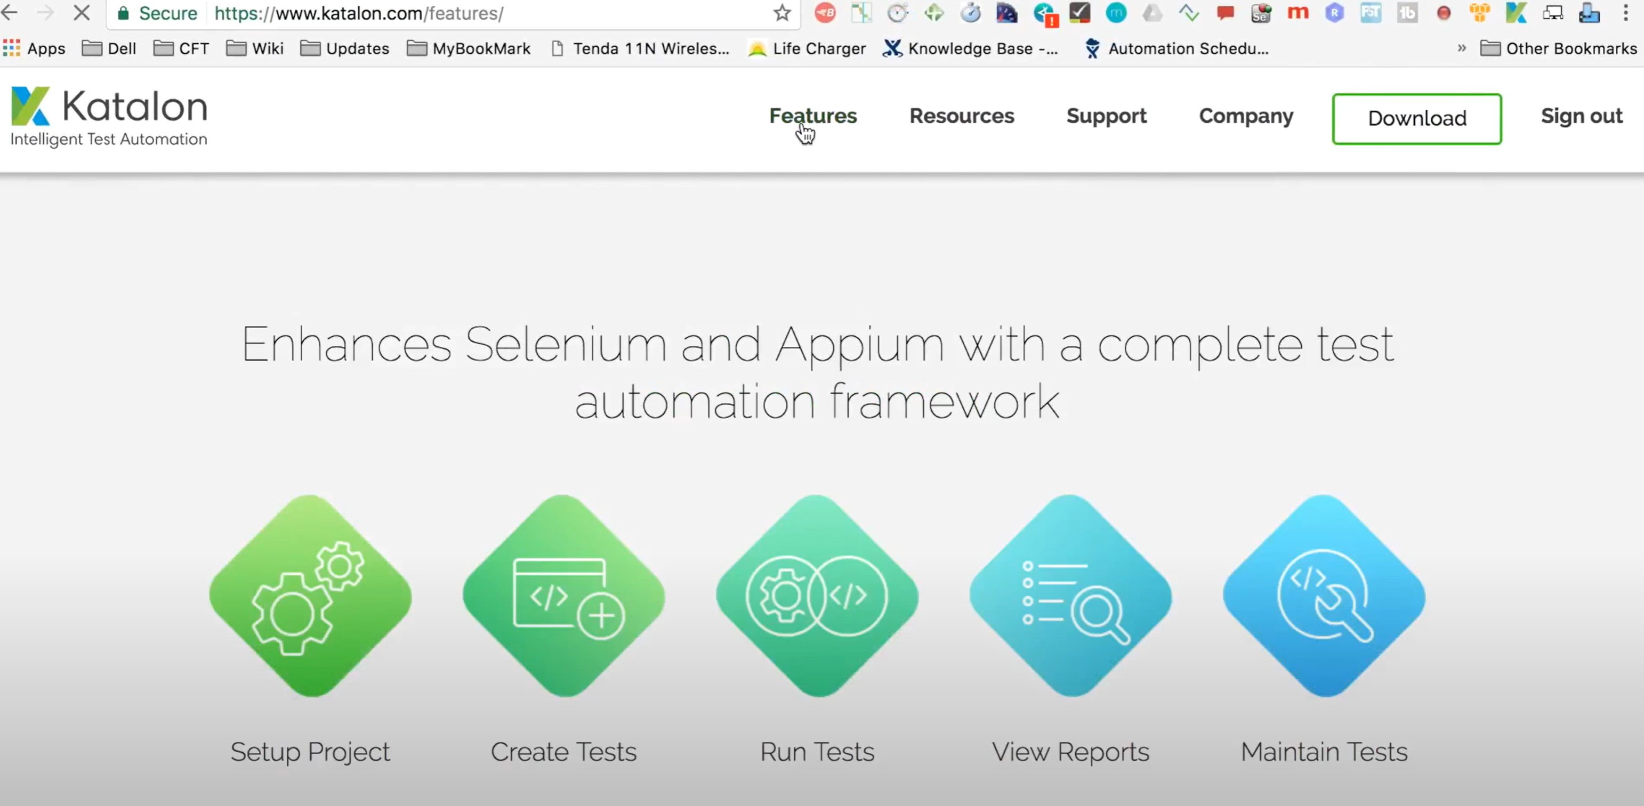Click the teal extension with red alert badge

tap(1045, 14)
